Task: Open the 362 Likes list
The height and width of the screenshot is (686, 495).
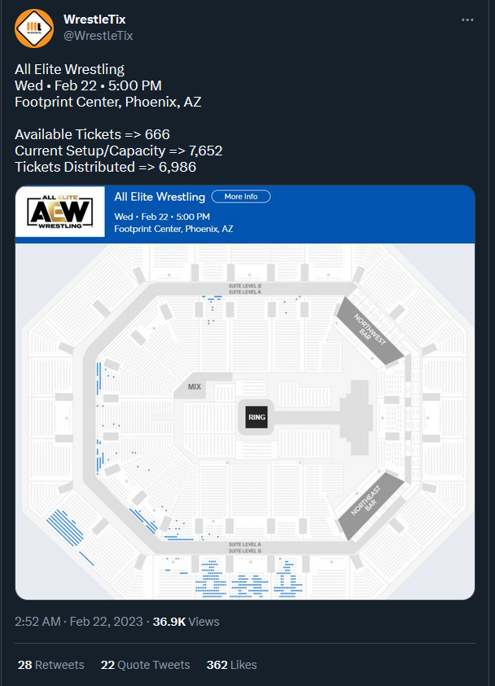Action: [231, 665]
